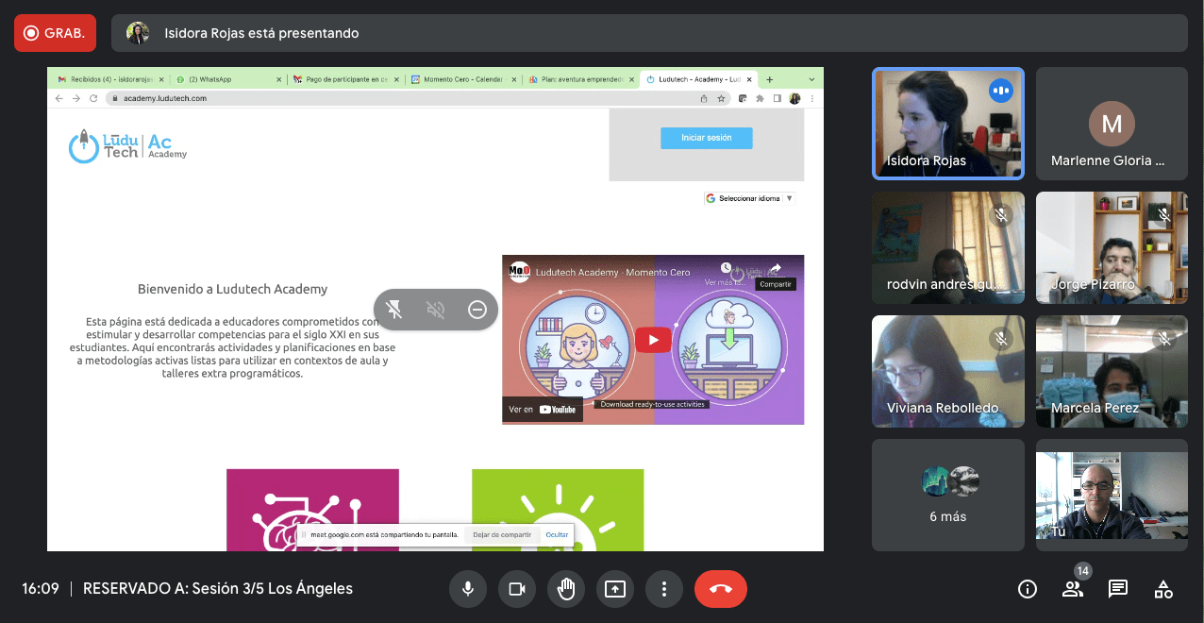Bookmark the page with the star icon

721,98
